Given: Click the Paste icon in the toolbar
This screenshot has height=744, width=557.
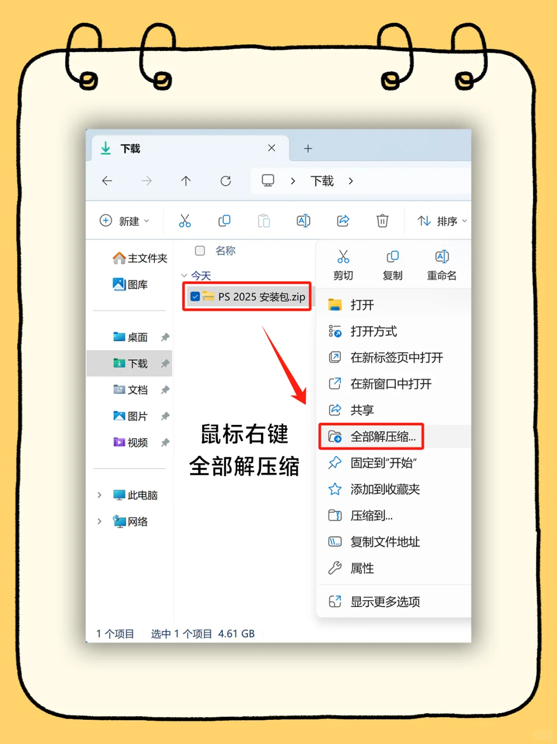Looking at the screenshot, I should point(264,221).
